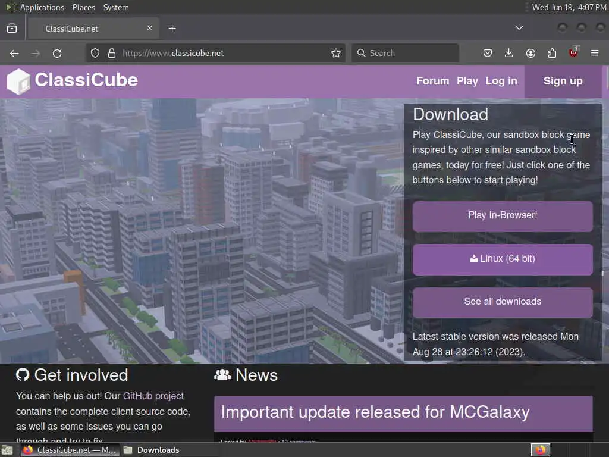Reload the ClassiCube page
This screenshot has width=609, height=457.
[57, 53]
